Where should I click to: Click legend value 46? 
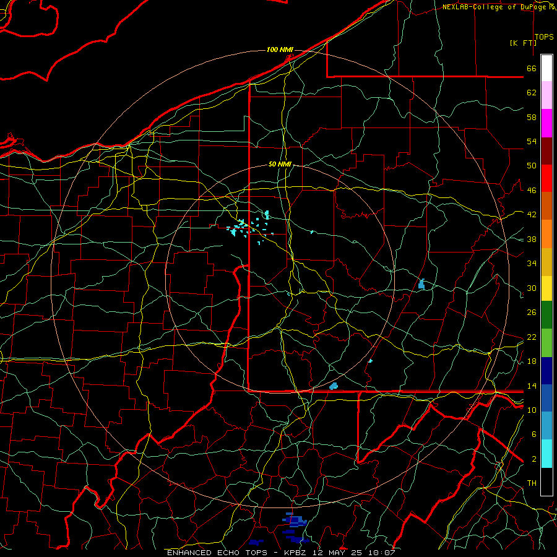tap(532, 191)
